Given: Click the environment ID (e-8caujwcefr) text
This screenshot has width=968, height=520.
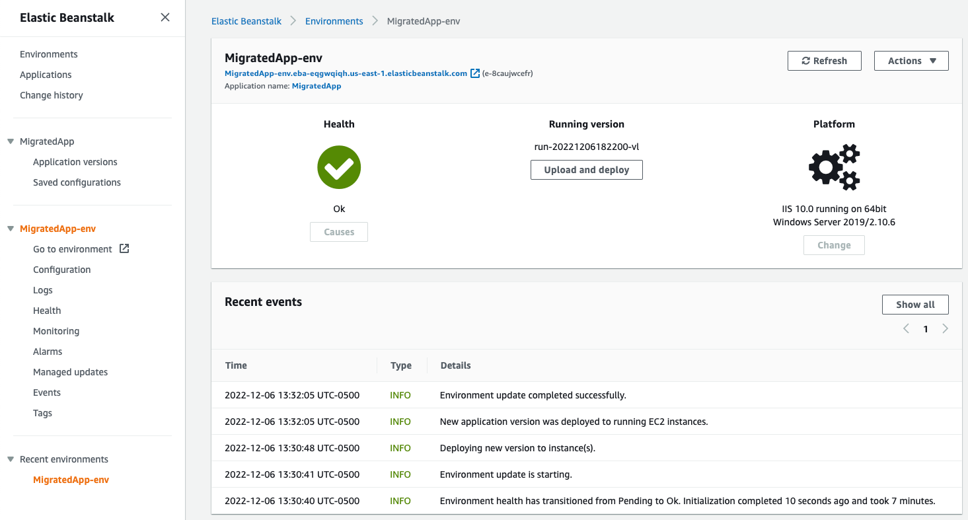Looking at the screenshot, I should coord(507,73).
